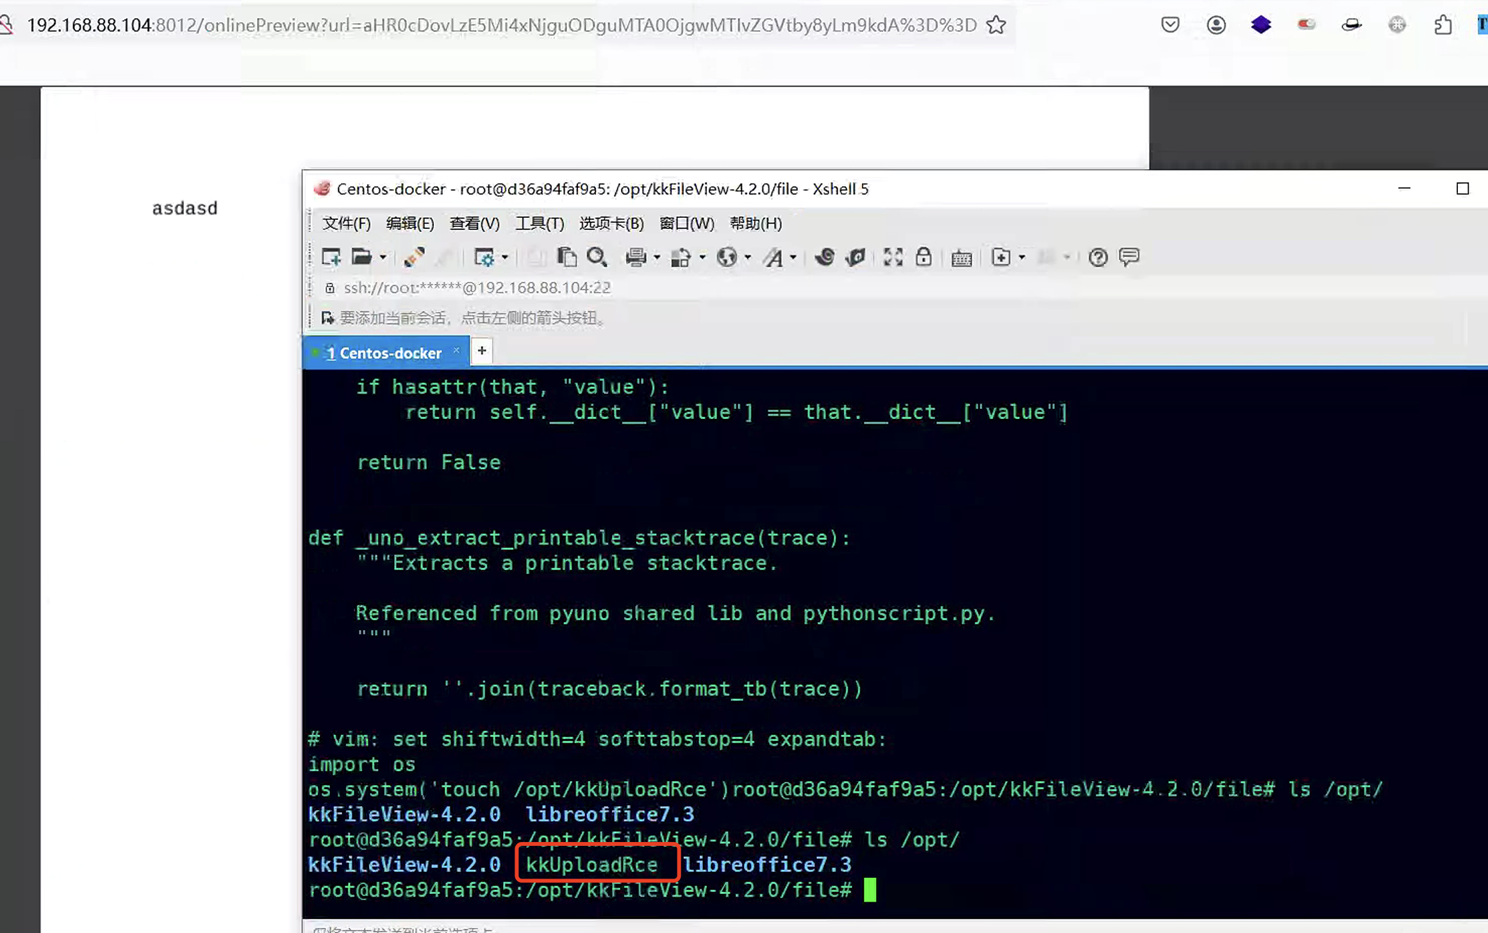Click the red toggle-shaped extension icon
This screenshot has width=1488, height=933.
click(1307, 25)
